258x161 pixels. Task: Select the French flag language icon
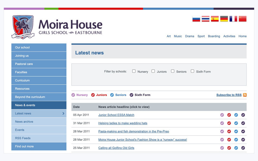(x=233, y=19)
